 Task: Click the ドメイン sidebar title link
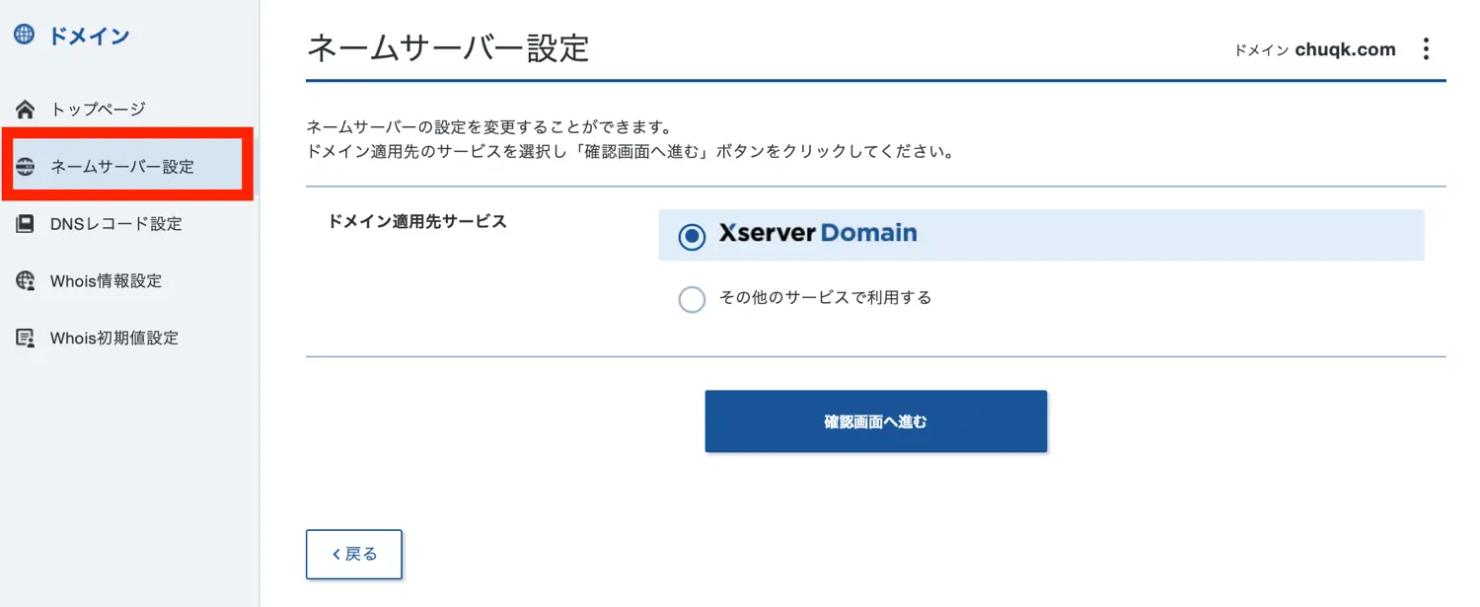coord(89,37)
